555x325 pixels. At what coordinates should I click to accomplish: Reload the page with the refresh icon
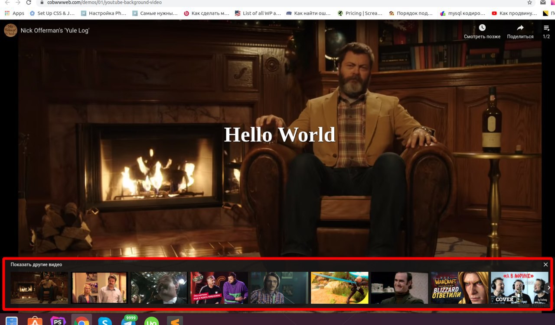[x=29, y=3]
